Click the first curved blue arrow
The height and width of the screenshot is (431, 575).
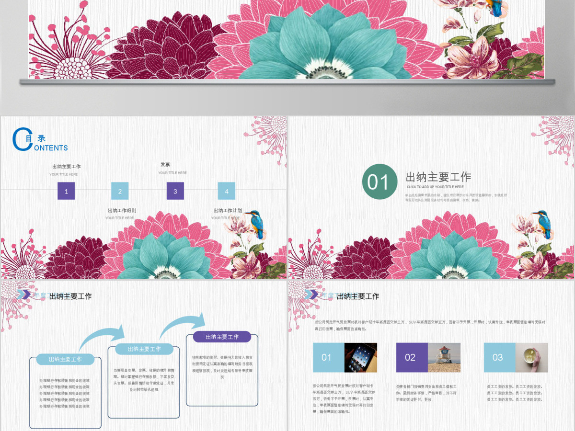pyautogui.click(x=102, y=338)
